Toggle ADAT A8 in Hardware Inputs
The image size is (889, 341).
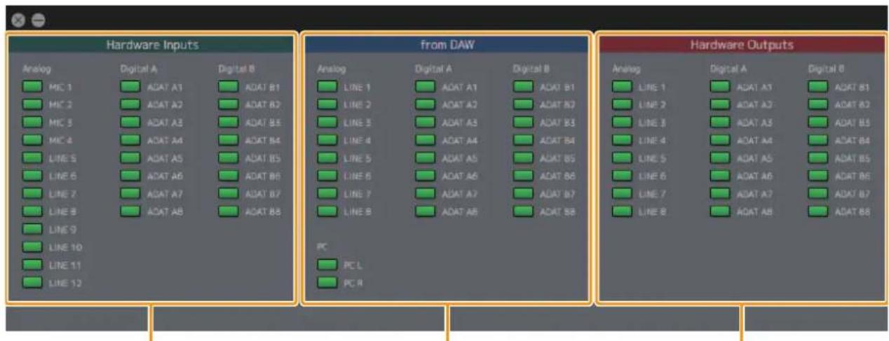(x=130, y=211)
